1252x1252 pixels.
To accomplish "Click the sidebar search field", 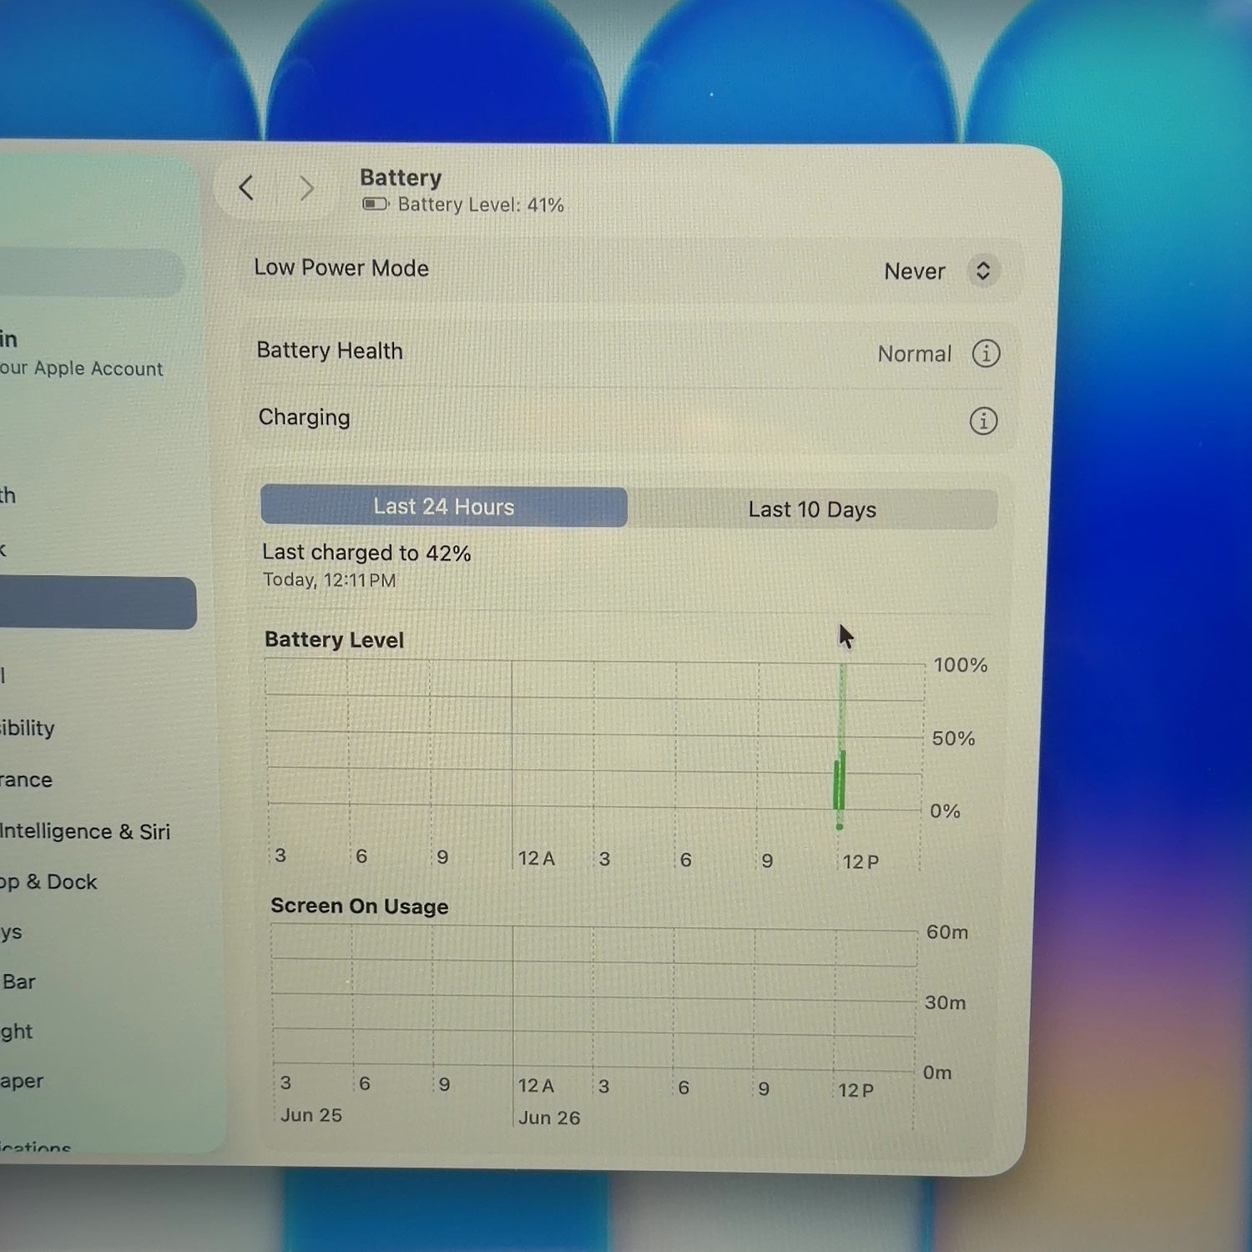I will pyautogui.click(x=91, y=273).
